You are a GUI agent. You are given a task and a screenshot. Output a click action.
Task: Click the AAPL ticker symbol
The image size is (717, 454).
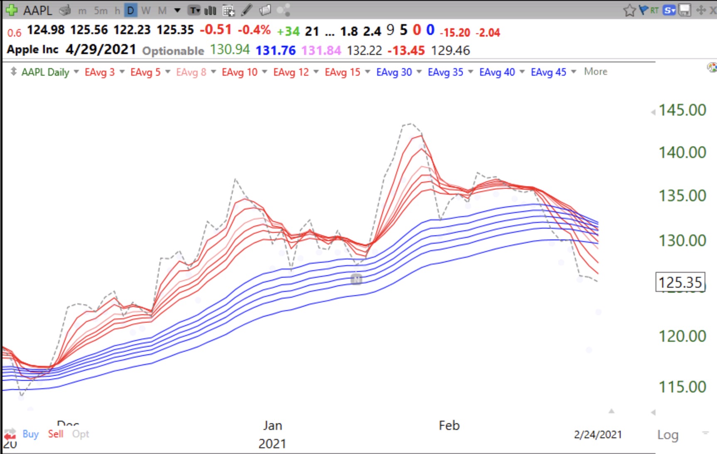(x=37, y=10)
